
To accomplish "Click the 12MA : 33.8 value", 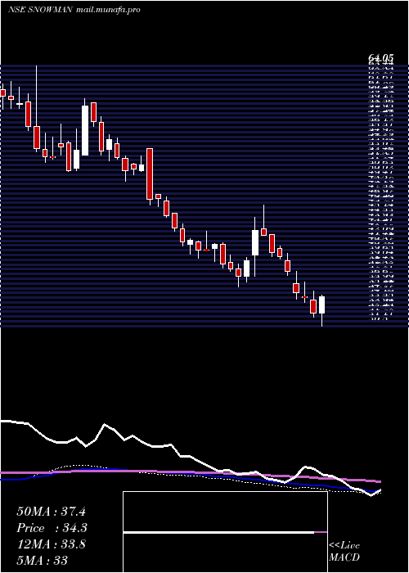I will [51, 544].
